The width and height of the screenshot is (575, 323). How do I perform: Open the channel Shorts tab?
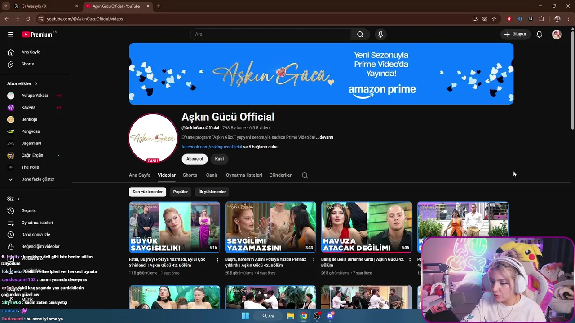coord(190,175)
